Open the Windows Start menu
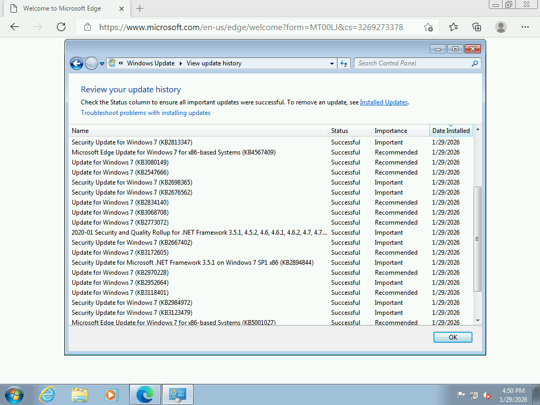 pyautogui.click(x=14, y=394)
